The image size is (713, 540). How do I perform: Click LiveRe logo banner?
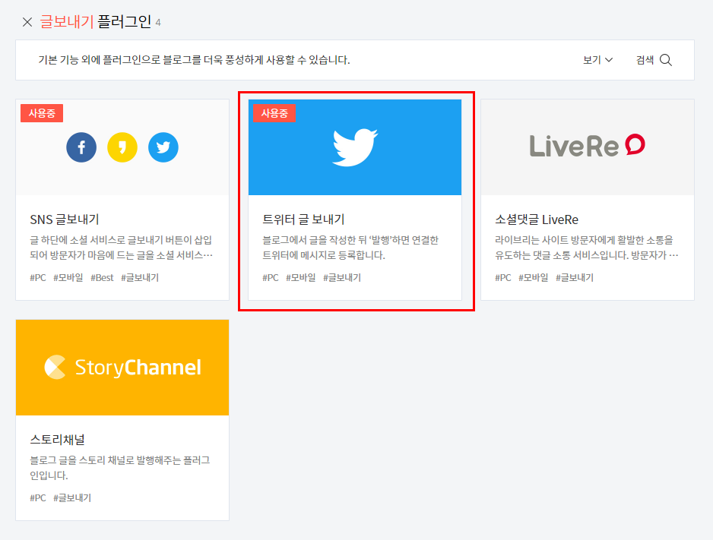(588, 147)
